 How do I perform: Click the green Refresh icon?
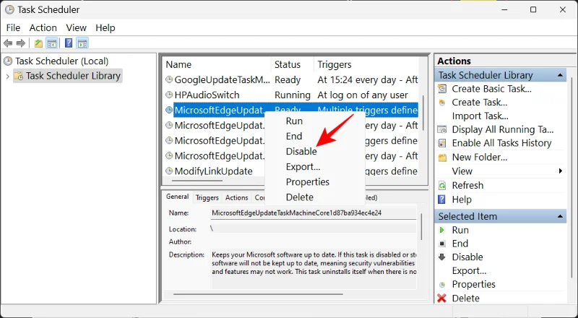[x=442, y=186]
